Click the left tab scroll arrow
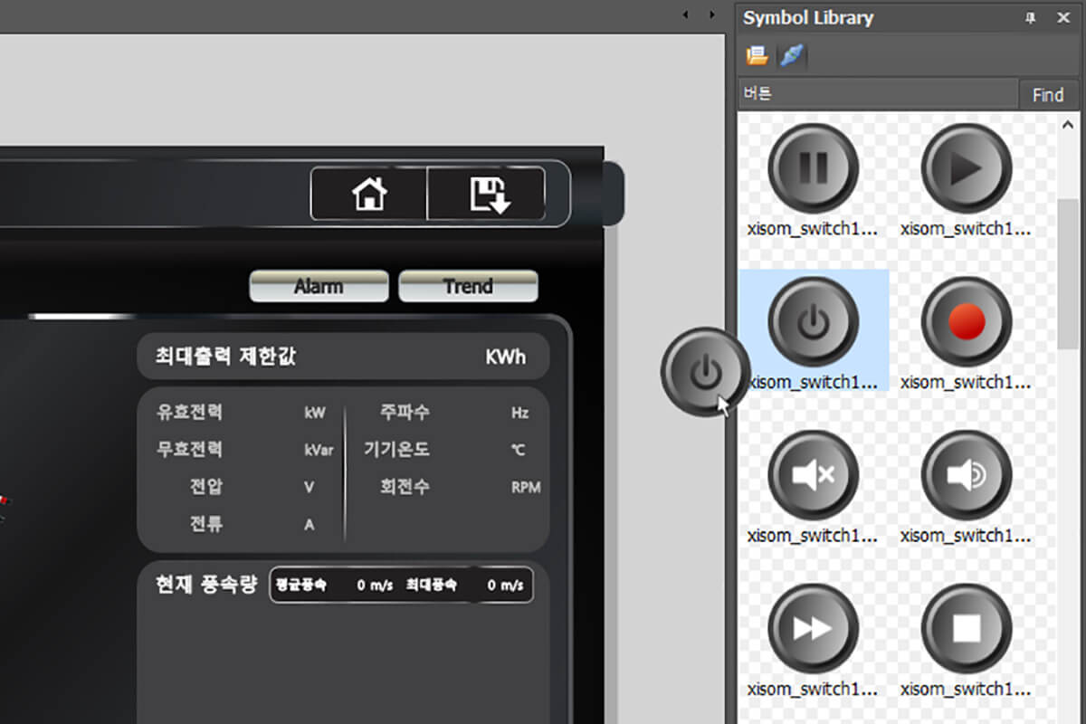 (685, 15)
